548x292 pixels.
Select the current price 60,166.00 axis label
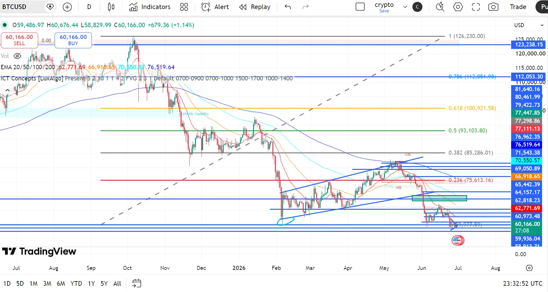point(527,227)
